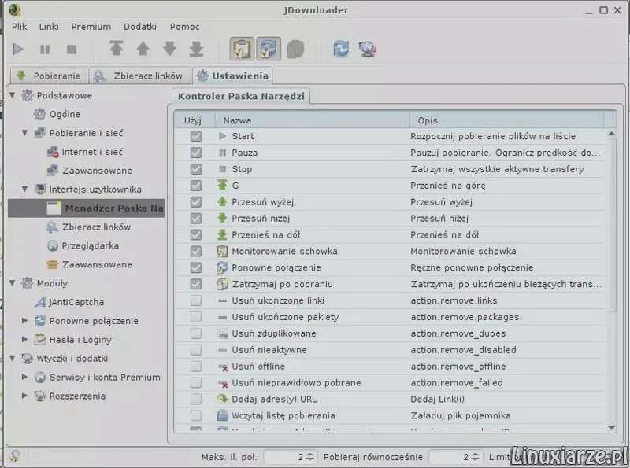The image size is (630, 468).
Task: Start downloads with the toolbar play icon
Action: pyautogui.click(x=18, y=50)
